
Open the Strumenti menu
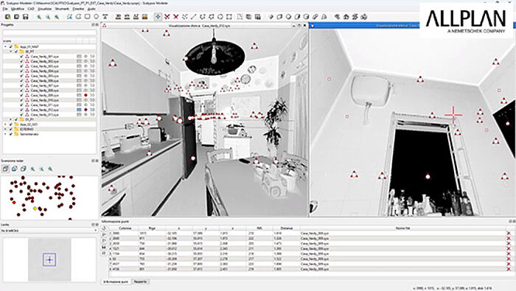click(62, 9)
